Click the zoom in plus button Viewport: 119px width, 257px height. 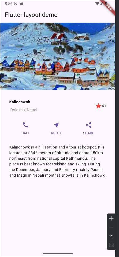tap(111, 219)
